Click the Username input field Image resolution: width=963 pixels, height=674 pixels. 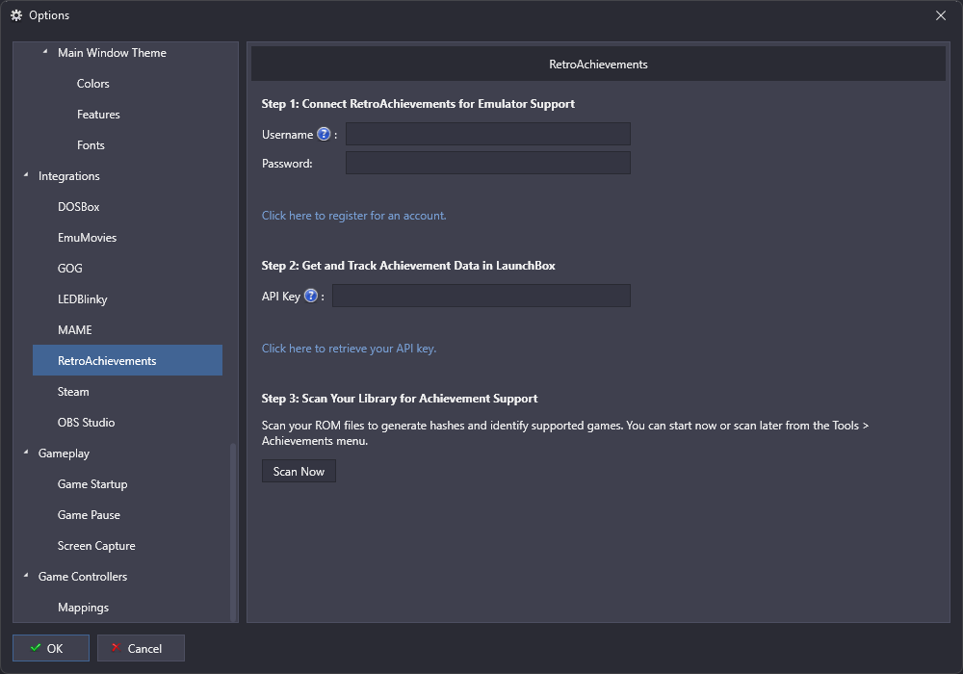point(487,134)
